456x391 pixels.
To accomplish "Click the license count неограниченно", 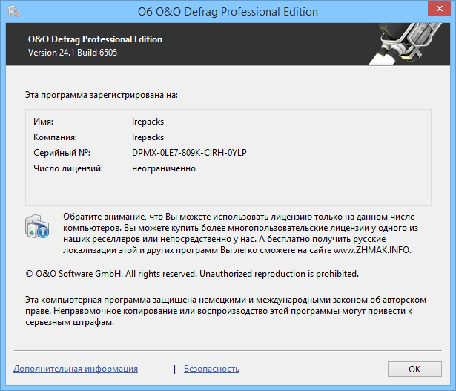I will click(x=164, y=168).
